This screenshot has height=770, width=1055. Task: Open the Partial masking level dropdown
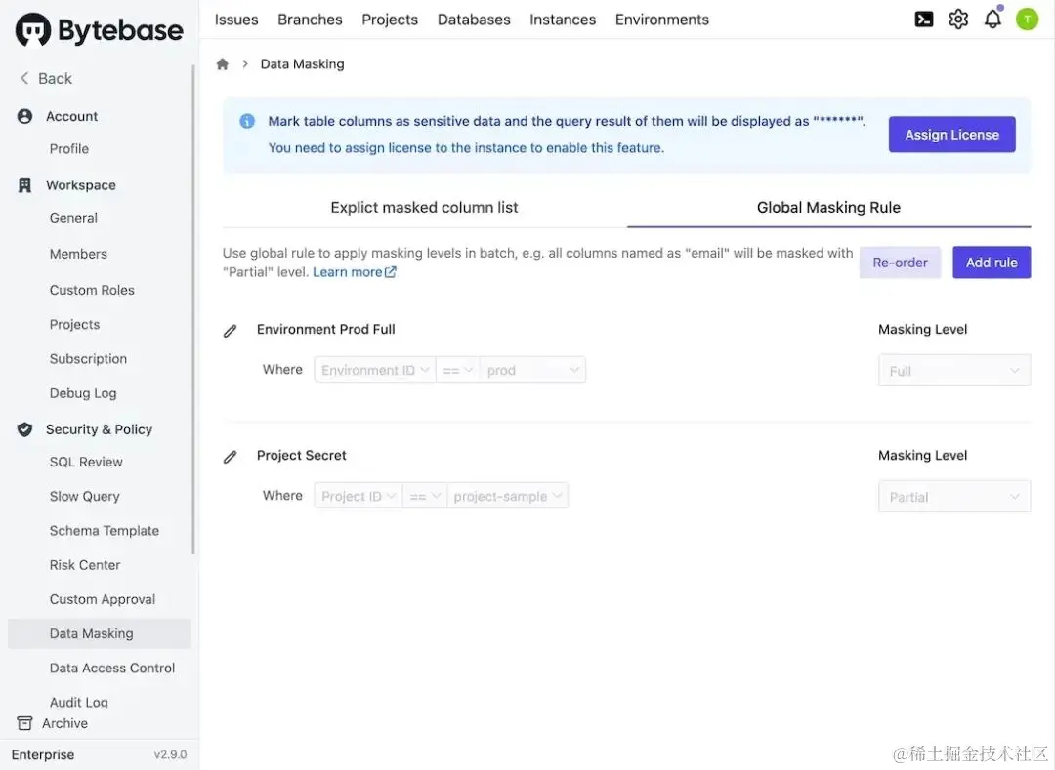(954, 497)
